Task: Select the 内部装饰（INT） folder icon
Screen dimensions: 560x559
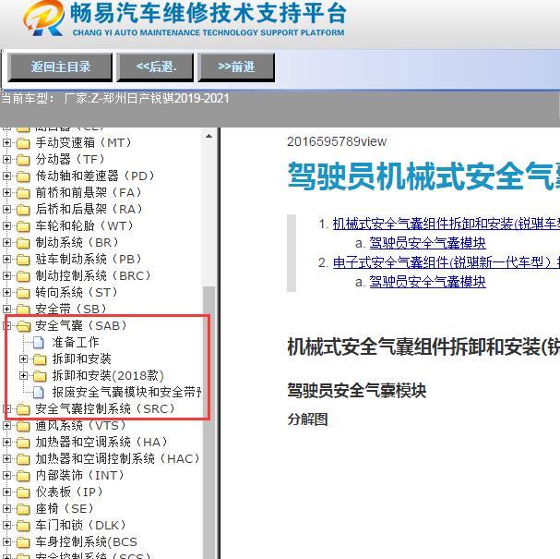Action: tap(23, 476)
